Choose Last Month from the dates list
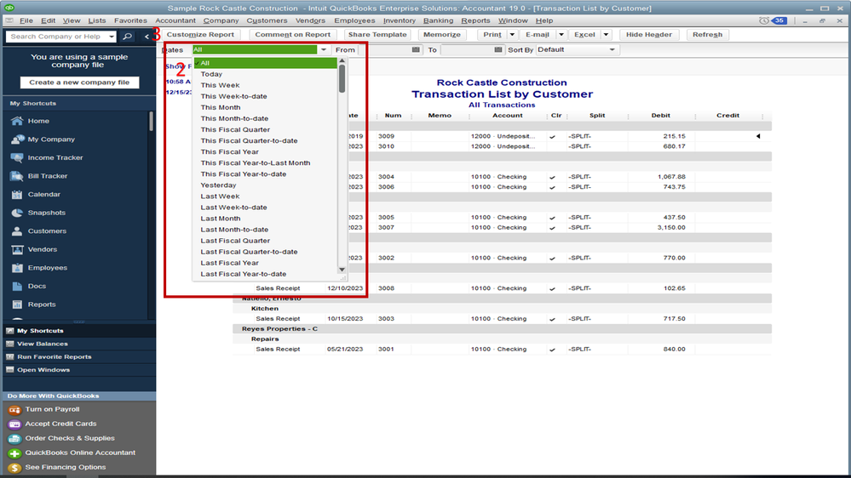The image size is (851, 478). pos(221,219)
